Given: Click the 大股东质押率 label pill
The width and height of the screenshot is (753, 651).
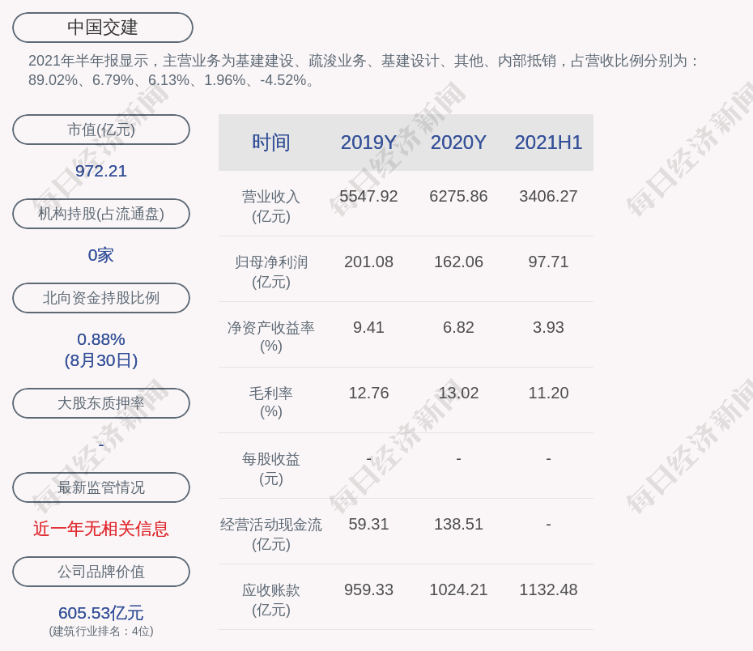Looking at the screenshot, I should coord(101,403).
